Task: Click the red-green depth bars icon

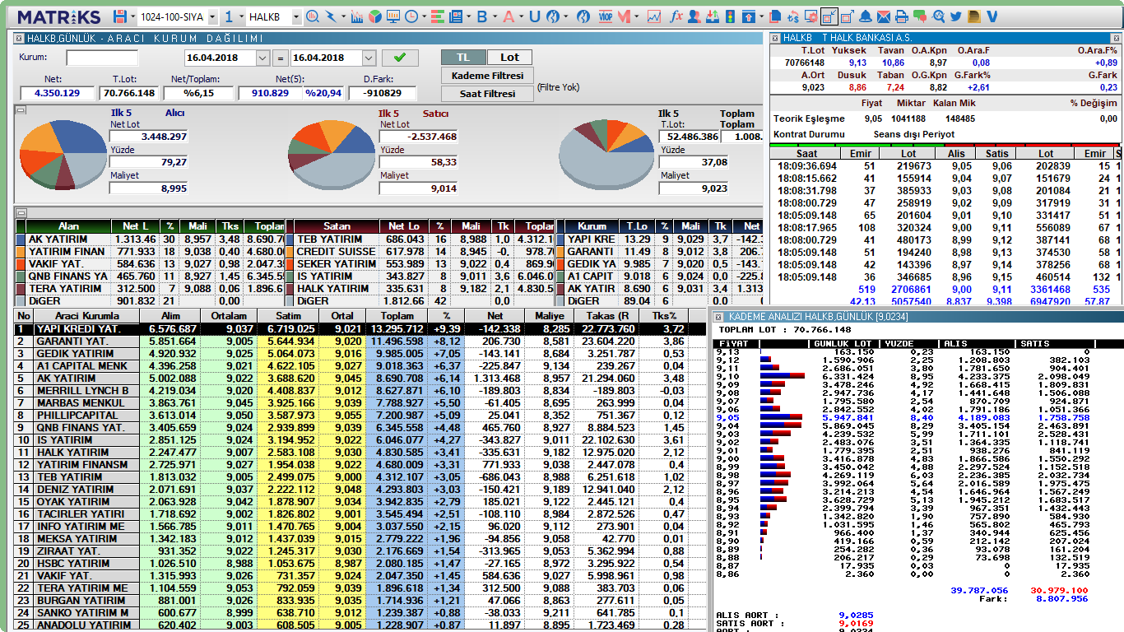Action: pyautogui.click(x=438, y=16)
